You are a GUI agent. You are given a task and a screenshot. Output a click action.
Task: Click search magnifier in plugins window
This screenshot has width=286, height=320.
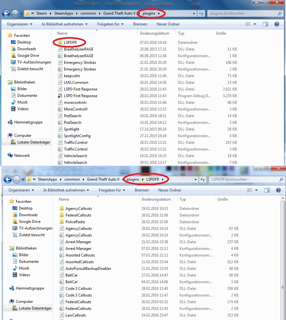click(x=280, y=13)
